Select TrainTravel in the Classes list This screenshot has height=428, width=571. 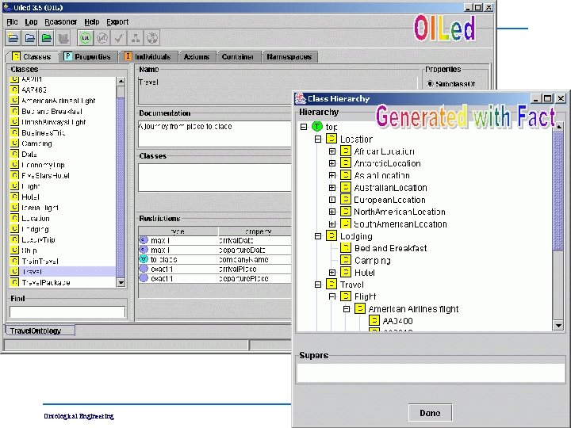40,261
